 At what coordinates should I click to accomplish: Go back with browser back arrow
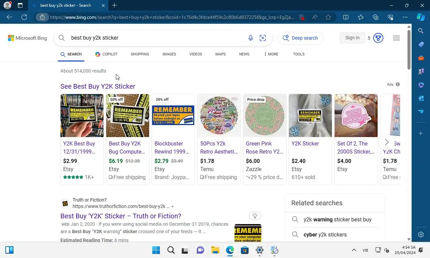[9, 17]
